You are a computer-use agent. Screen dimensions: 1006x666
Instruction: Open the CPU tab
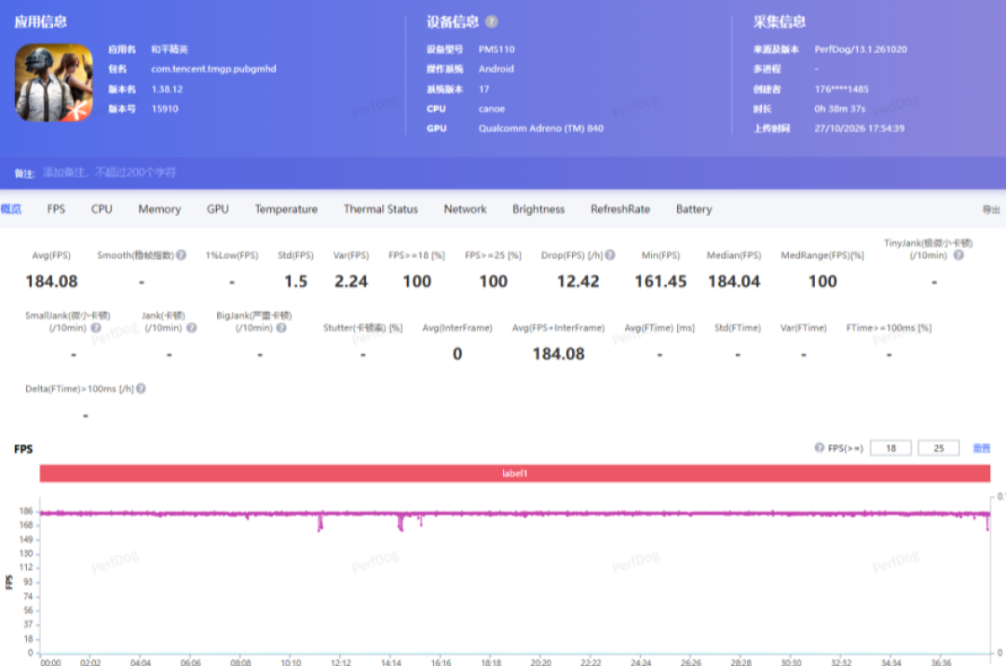click(x=102, y=210)
